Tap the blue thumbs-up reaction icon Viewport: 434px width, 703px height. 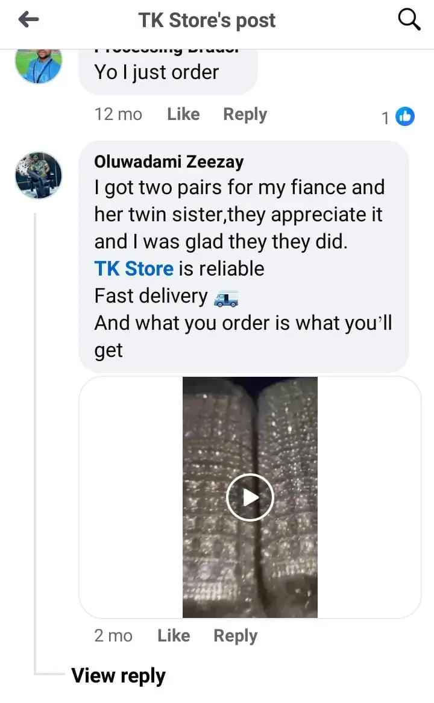tap(405, 116)
